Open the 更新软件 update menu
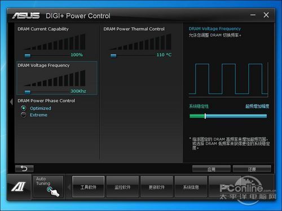This screenshot has width=282, height=211. [157, 187]
